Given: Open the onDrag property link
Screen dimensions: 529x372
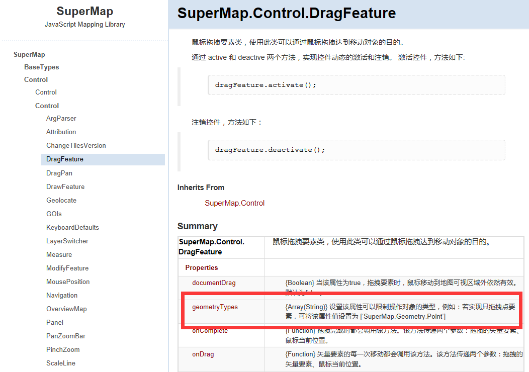Looking at the screenshot, I should 203,354.
